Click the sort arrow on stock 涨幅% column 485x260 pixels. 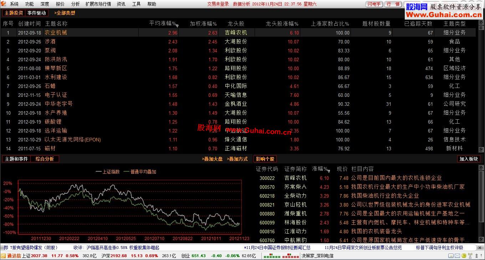328,171
